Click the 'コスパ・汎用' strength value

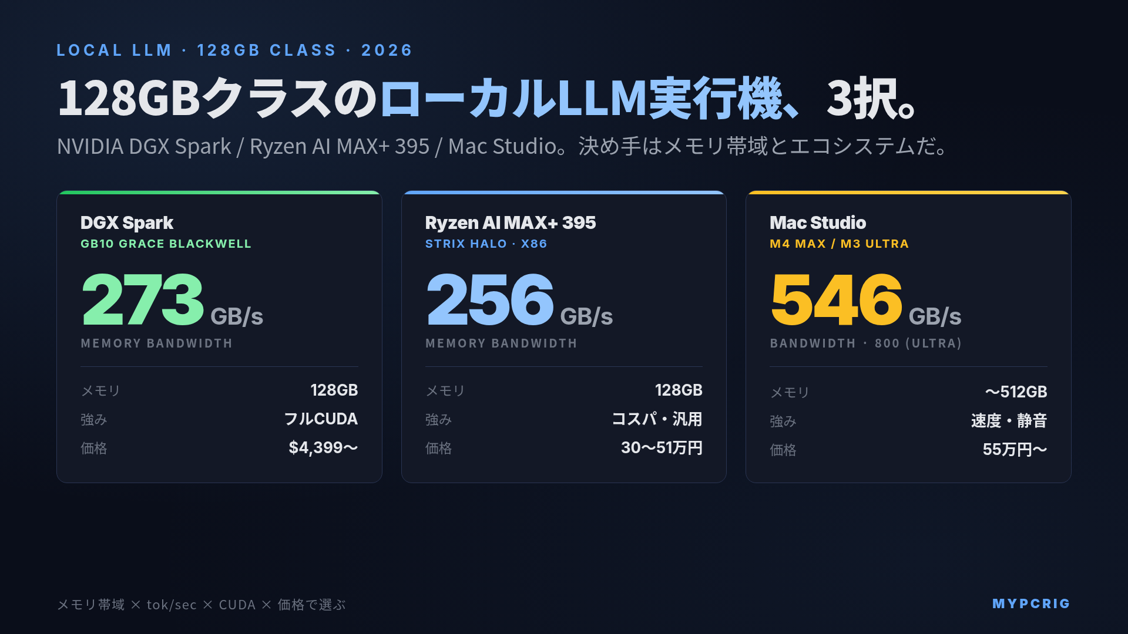pyautogui.click(x=657, y=419)
